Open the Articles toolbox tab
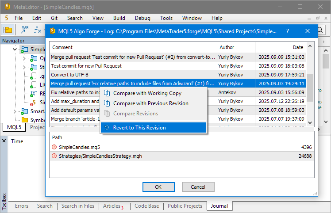The height and width of the screenshot is (213, 331). [113, 206]
